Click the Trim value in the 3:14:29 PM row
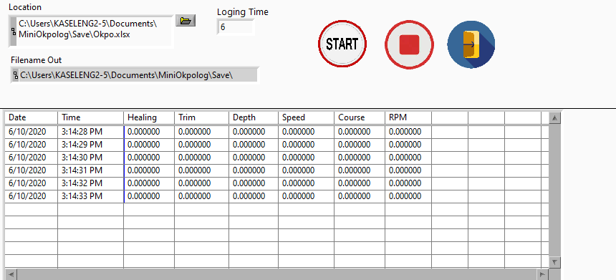616x280 pixels. coord(201,145)
